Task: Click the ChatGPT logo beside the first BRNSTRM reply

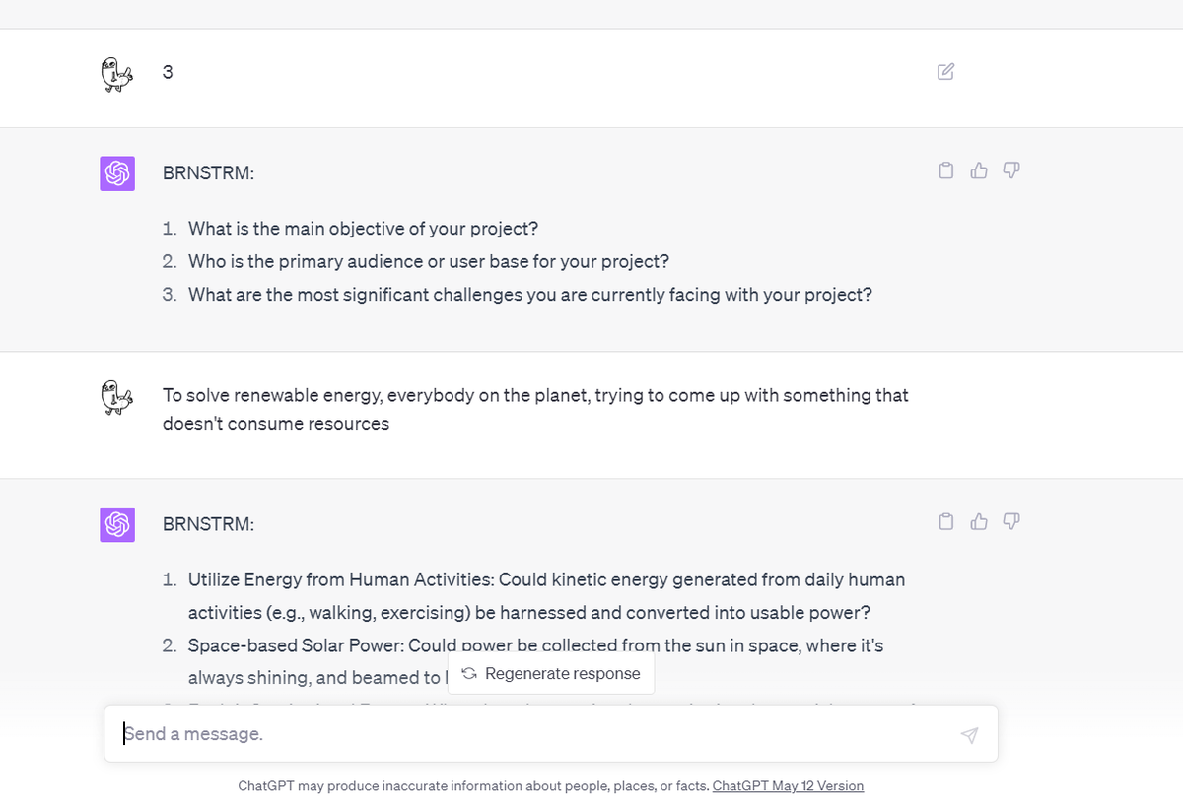Action: (117, 173)
